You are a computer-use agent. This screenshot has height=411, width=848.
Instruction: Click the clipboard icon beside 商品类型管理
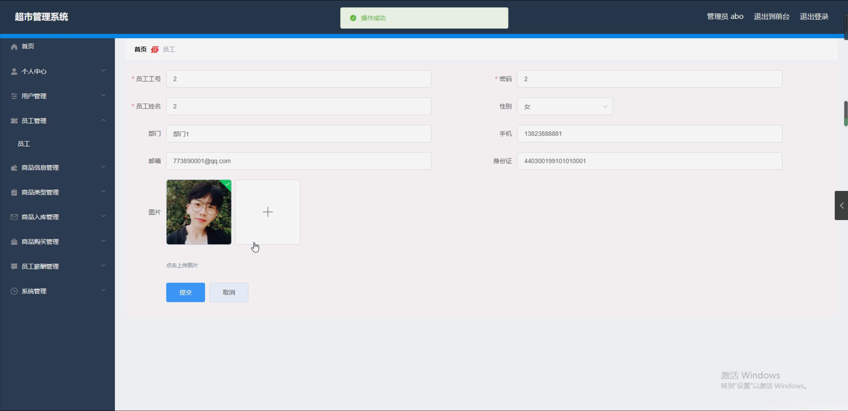click(x=14, y=192)
